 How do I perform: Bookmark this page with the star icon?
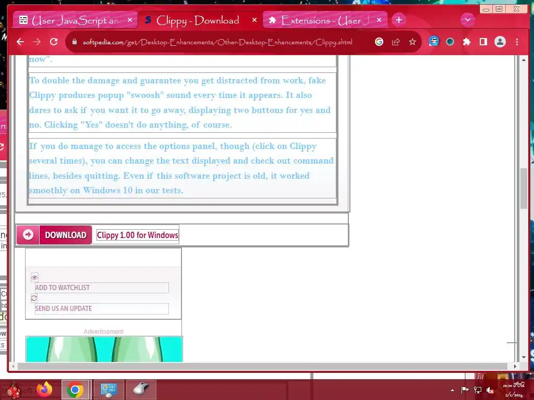(412, 42)
